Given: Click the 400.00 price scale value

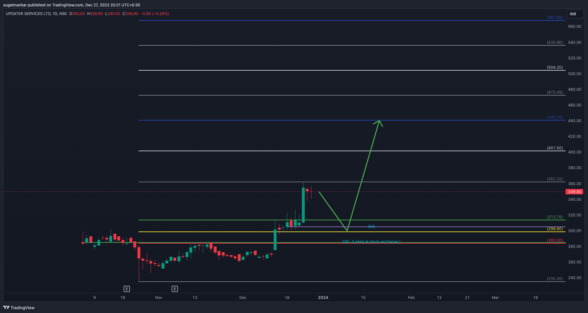Looking at the screenshot, I should click(575, 152).
